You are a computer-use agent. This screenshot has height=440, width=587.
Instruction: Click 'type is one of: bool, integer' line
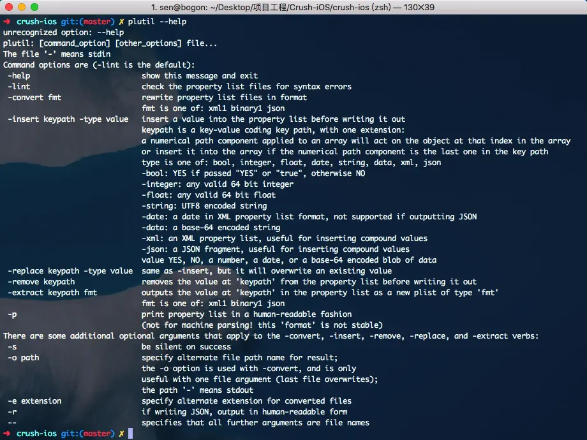tap(291, 163)
